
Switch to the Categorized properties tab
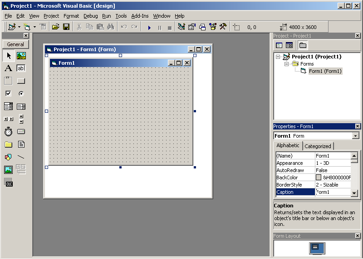click(318, 146)
